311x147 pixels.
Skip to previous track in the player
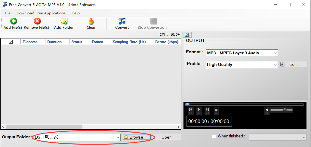190,110
